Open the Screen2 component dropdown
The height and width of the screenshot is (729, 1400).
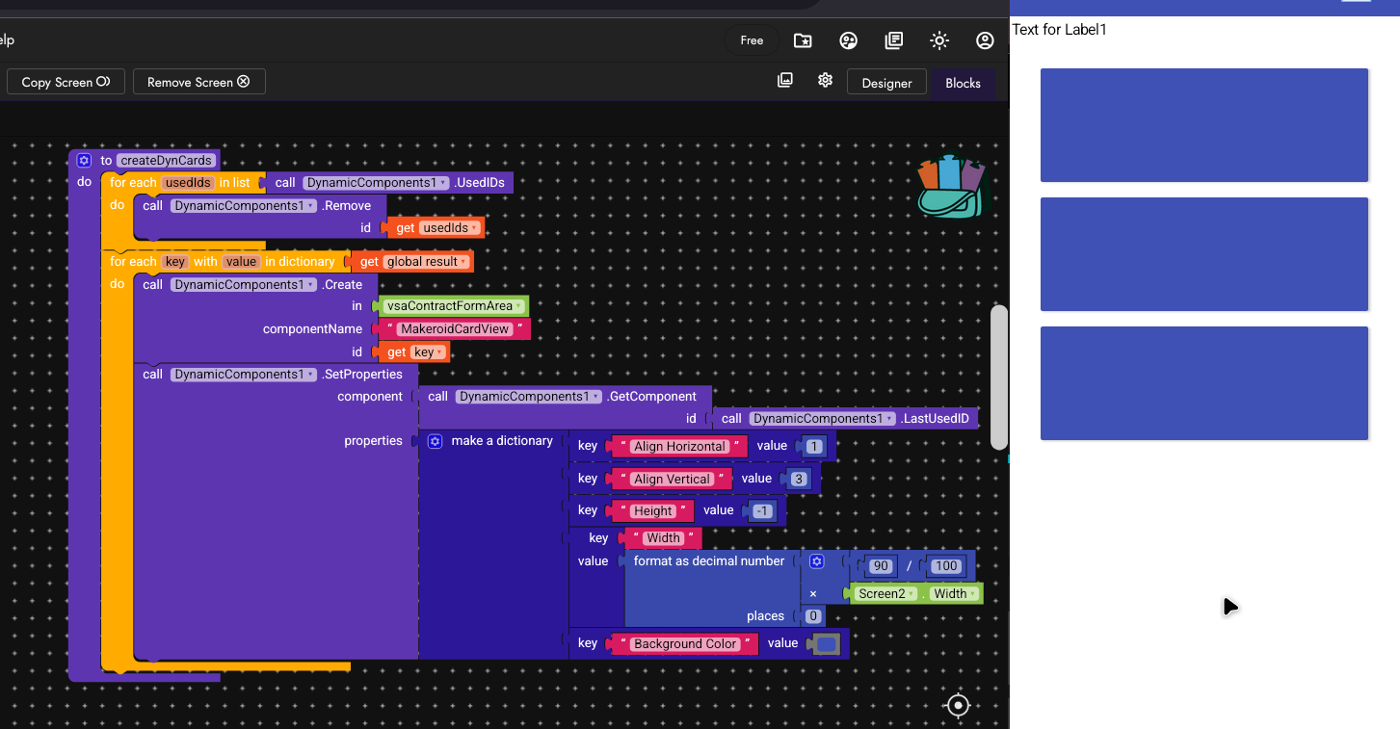tap(911, 594)
